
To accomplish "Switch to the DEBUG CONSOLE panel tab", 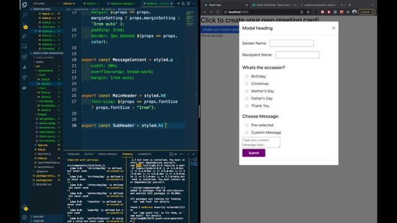I will [x=107, y=154].
